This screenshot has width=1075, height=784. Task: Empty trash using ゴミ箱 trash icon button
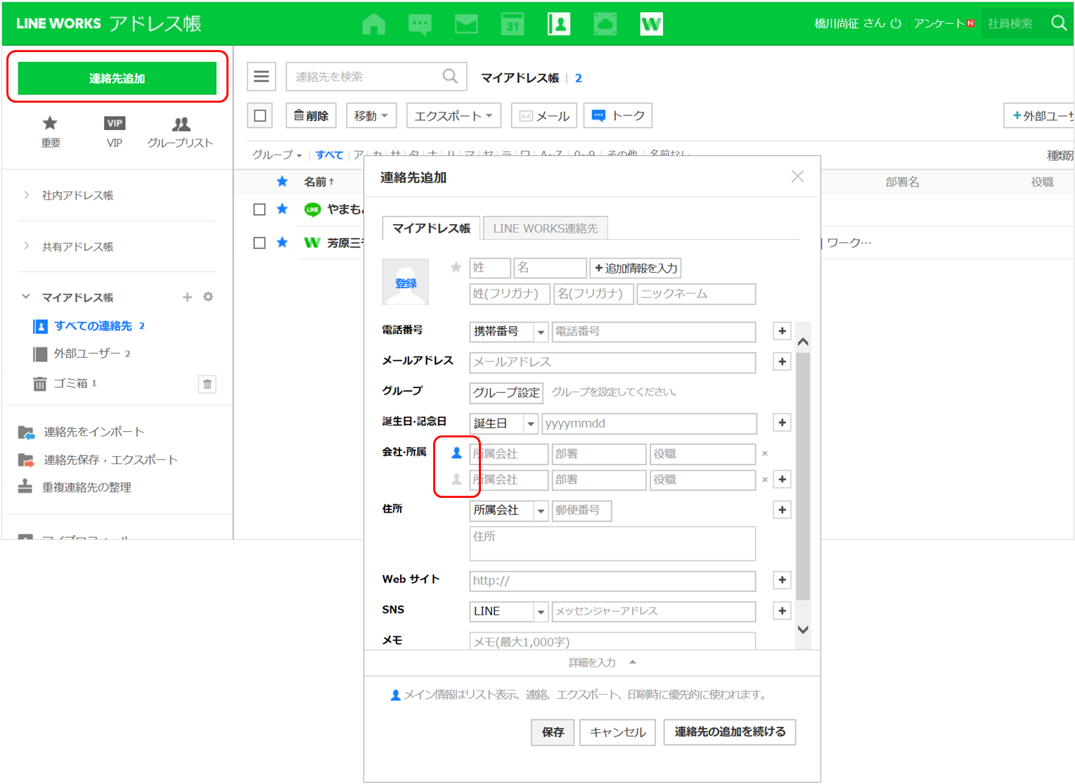click(x=207, y=384)
